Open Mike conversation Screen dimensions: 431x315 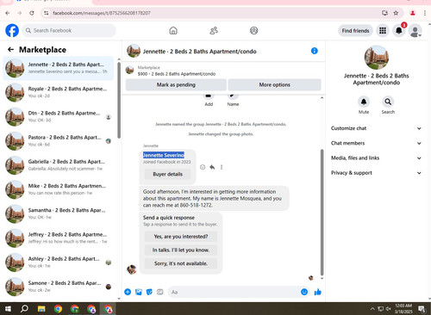[59, 189]
